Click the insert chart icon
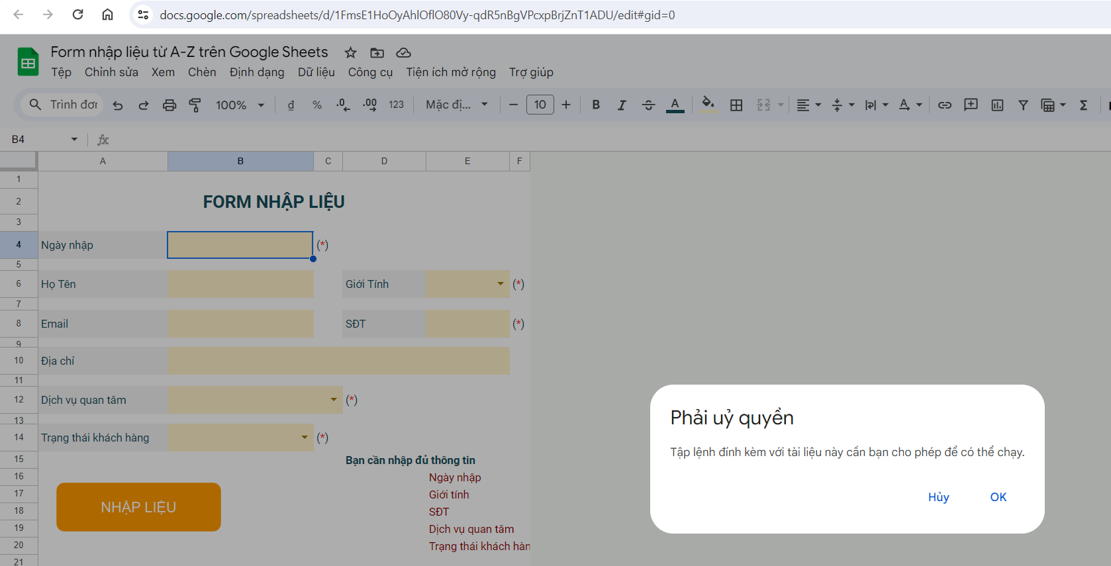The height and width of the screenshot is (566, 1111). 997,105
